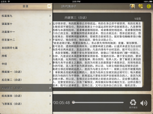Click chevron on 本经阴符七篇 row
The width and height of the screenshot is (153, 114).
point(50,48)
